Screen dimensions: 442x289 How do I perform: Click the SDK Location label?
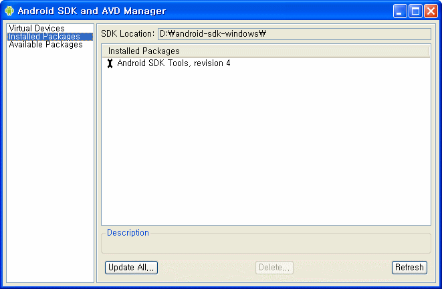[128, 34]
